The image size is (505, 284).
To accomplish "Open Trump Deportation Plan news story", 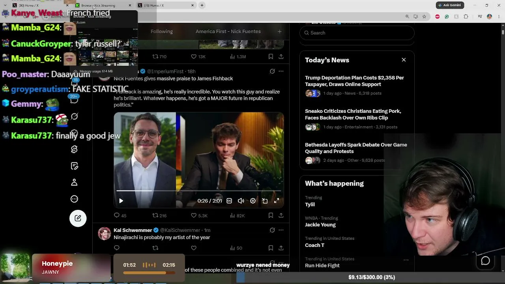I will (x=354, y=81).
